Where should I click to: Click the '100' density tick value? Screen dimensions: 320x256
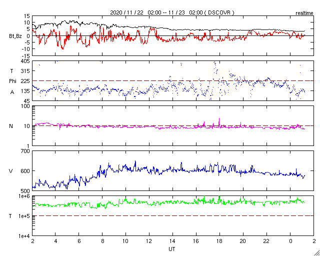[x=25, y=106]
